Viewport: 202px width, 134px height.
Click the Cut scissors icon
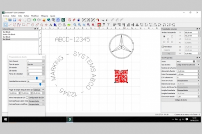coord(20,20)
